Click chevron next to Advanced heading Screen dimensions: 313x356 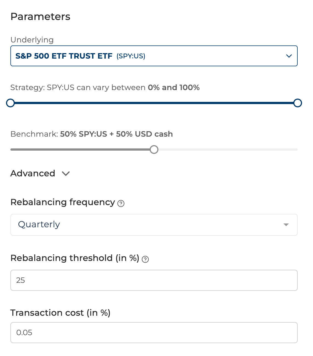tap(66, 174)
